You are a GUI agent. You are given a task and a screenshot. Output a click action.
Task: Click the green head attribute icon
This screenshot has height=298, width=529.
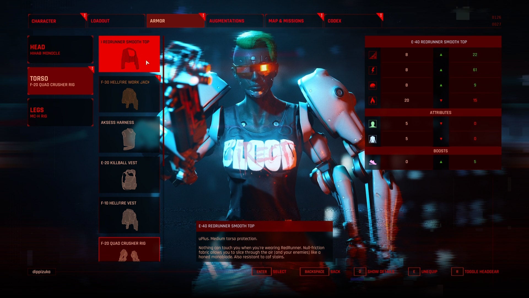coord(373,124)
